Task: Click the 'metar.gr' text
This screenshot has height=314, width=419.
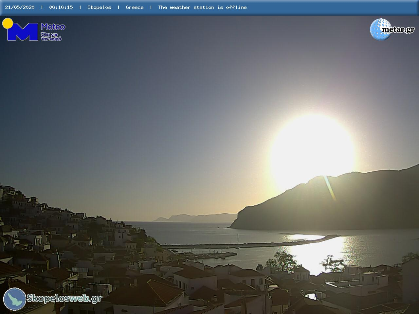Action: point(398,30)
